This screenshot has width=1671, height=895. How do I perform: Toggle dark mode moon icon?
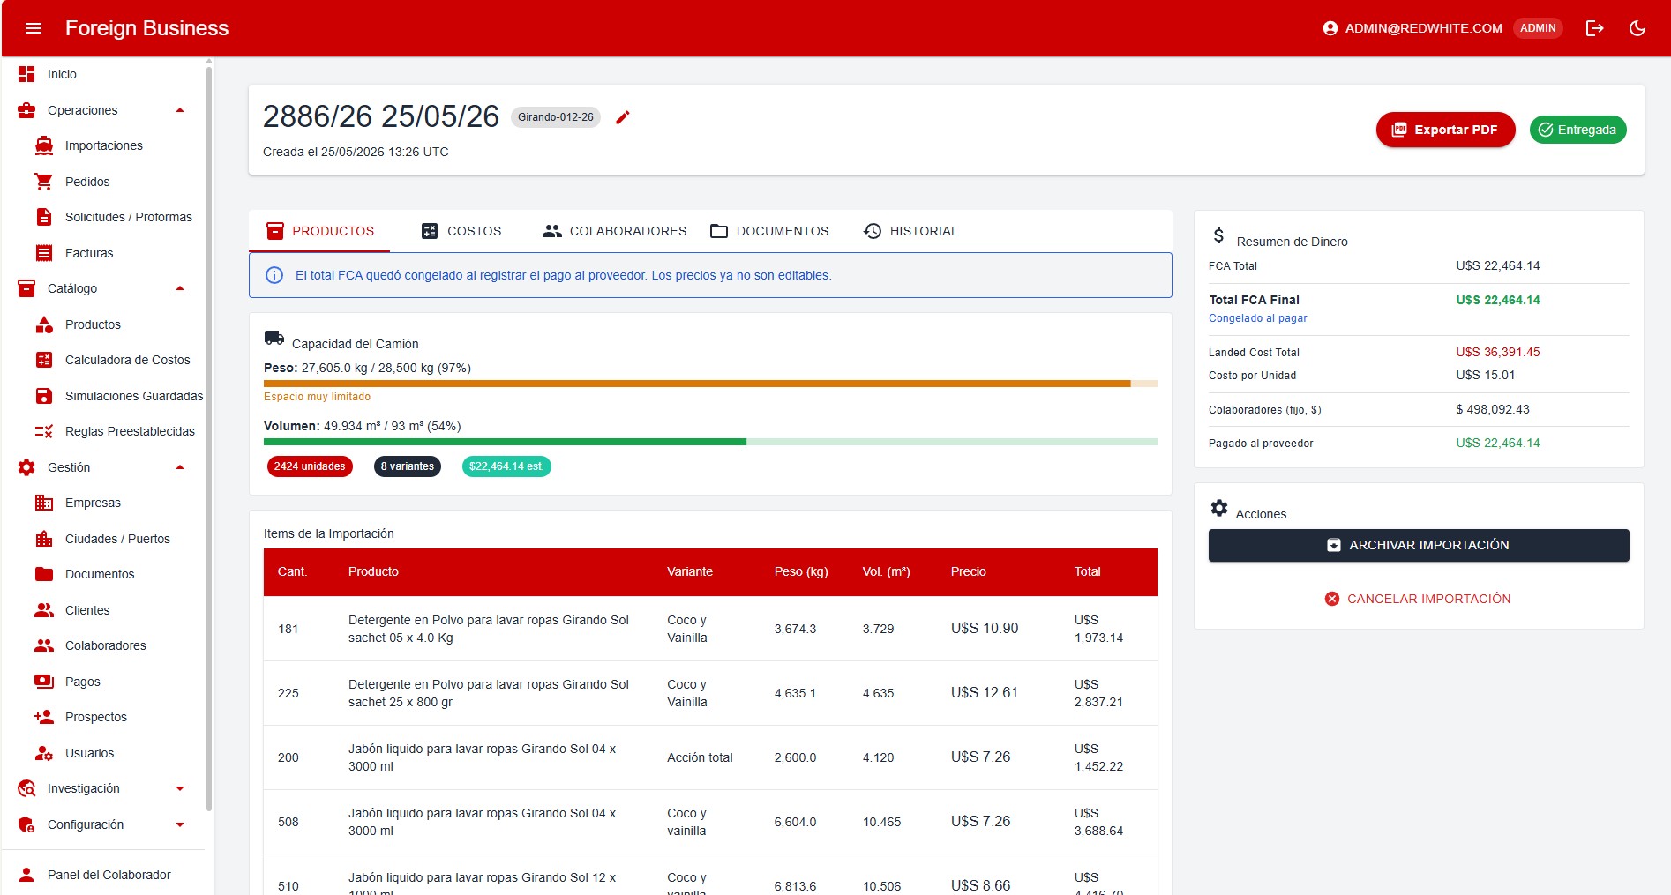coord(1637,28)
